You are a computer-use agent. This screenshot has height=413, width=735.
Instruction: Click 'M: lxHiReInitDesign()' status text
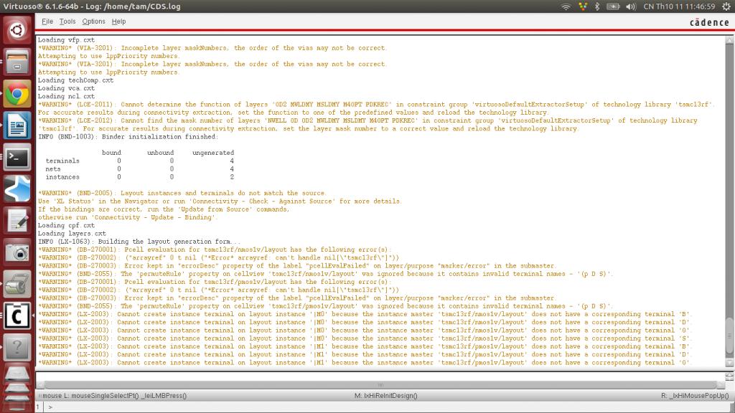coord(385,396)
